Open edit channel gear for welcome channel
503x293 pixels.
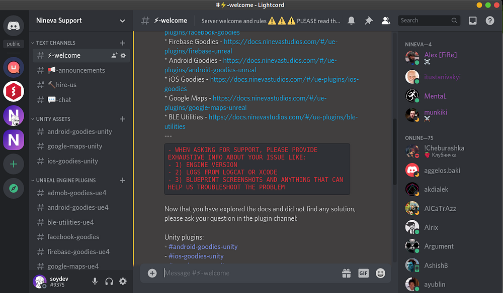123,55
